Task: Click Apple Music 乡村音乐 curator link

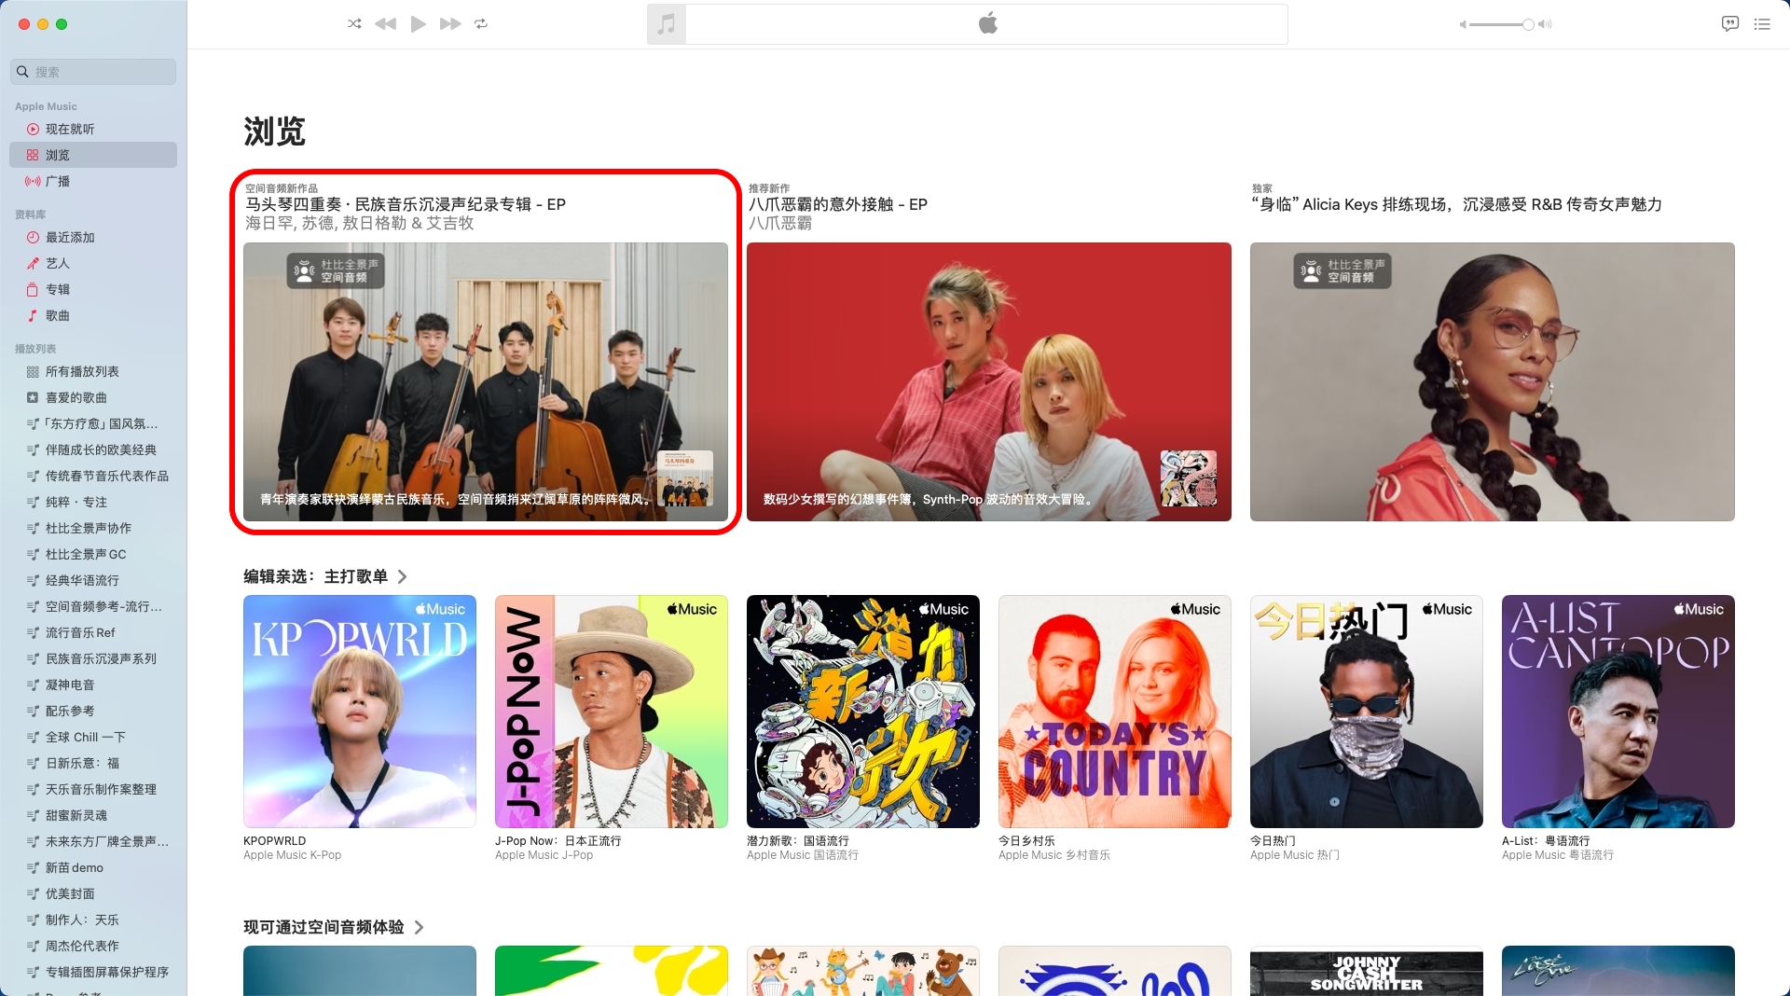Action: tap(1054, 855)
